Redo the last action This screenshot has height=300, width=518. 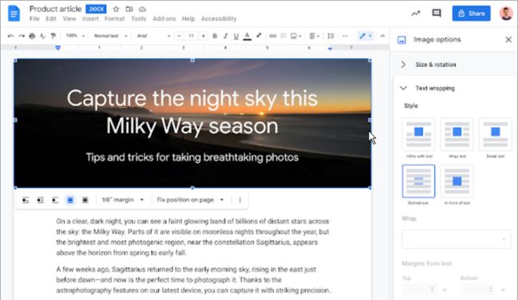point(22,36)
